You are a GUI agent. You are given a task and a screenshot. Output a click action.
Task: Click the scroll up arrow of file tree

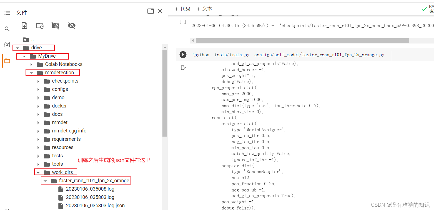tap(165, 47)
